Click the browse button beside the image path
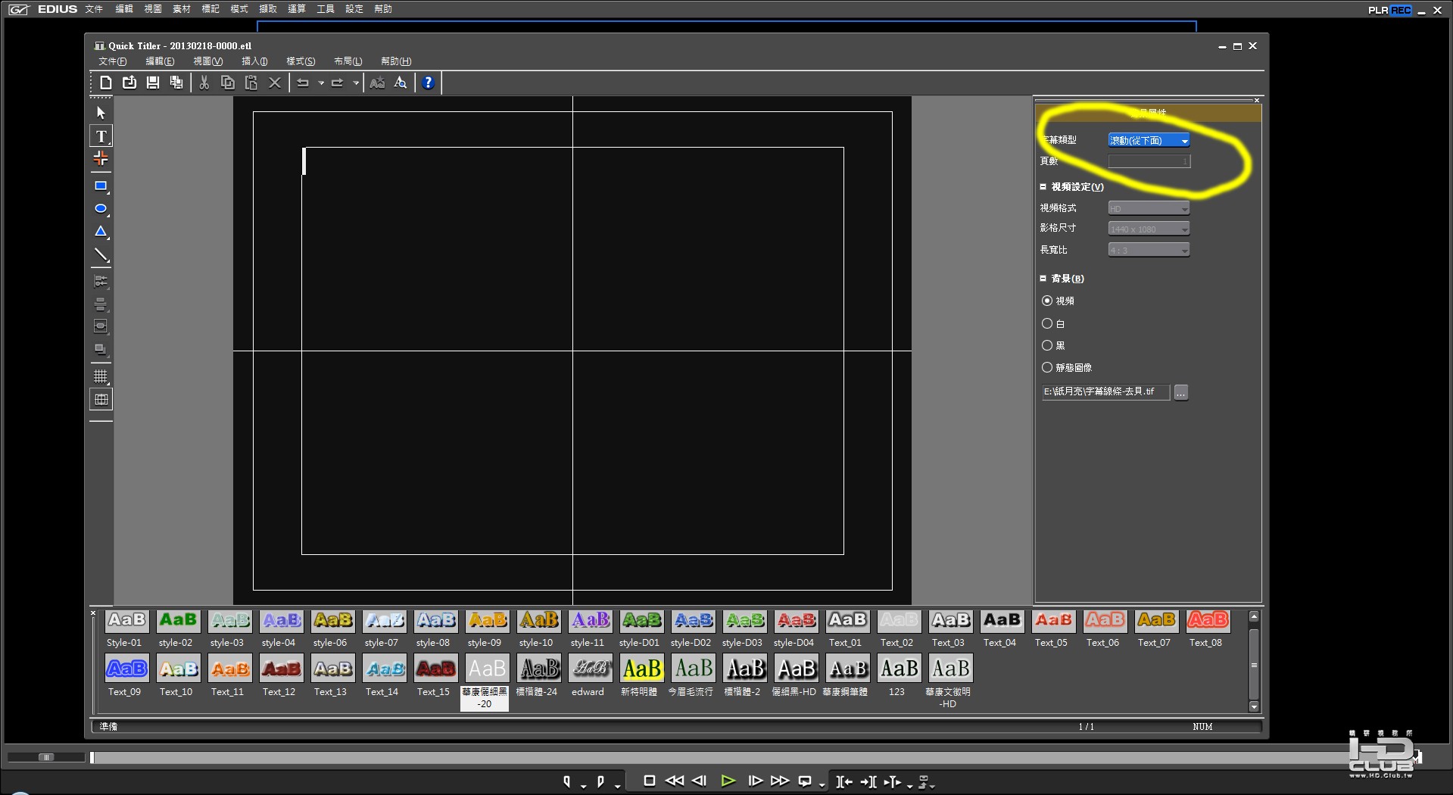Viewport: 1453px width, 795px height. [1180, 392]
